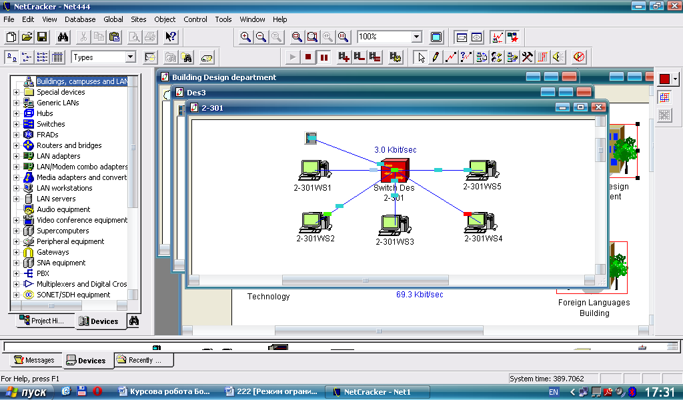Open the Control menu
This screenshot has width=683, height=400.
[x=195, y=19]
